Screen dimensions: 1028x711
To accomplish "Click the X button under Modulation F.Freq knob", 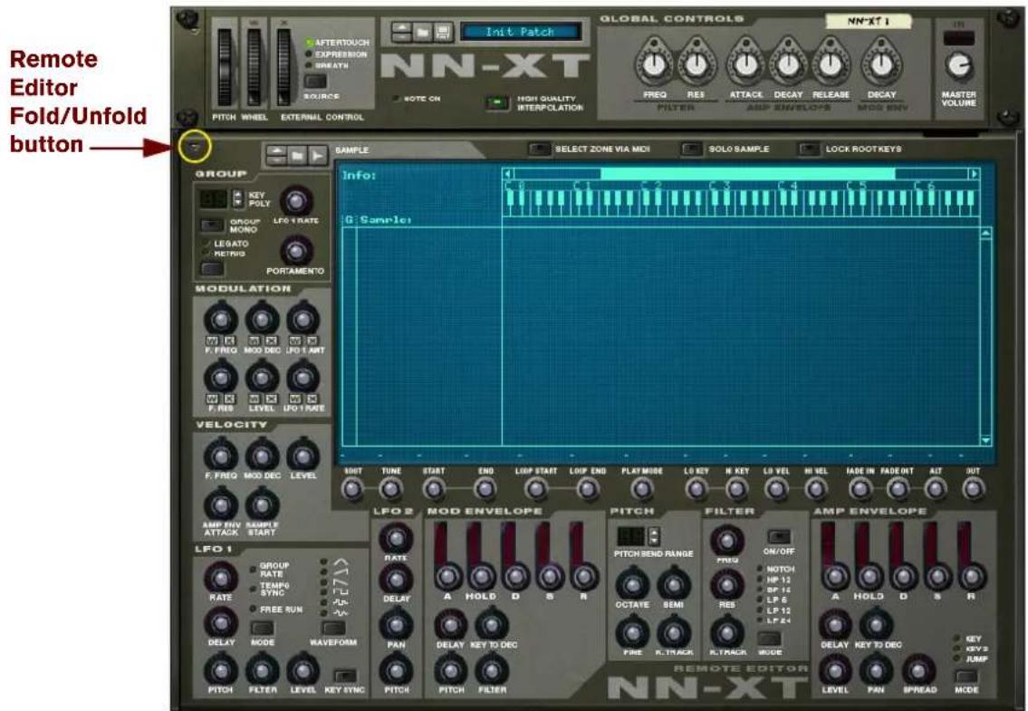I will tap(229, 341).
